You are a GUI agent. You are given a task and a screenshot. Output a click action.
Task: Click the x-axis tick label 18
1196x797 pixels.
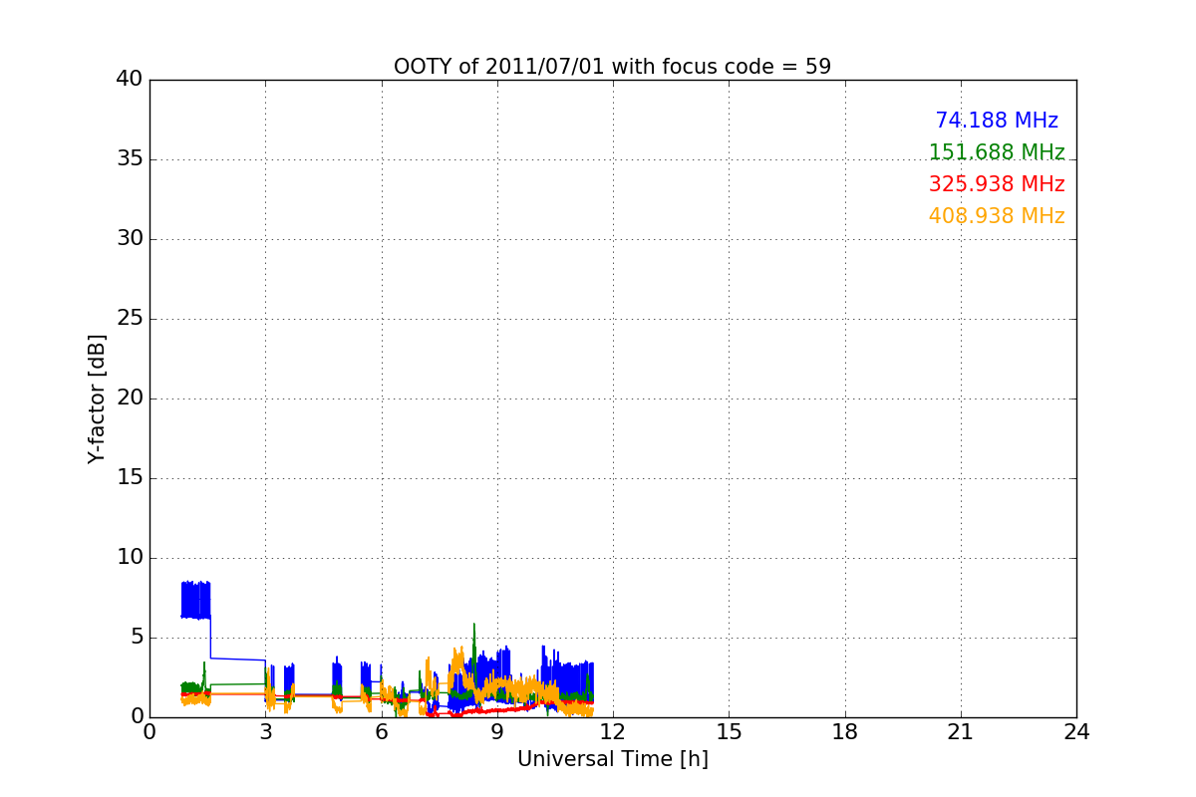click(x=845, y=732)
